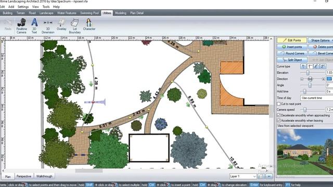The height and width of the screenshot is (187, 333).
Task: Switch to the Terrain tab
Action: (x=21, y=13)
